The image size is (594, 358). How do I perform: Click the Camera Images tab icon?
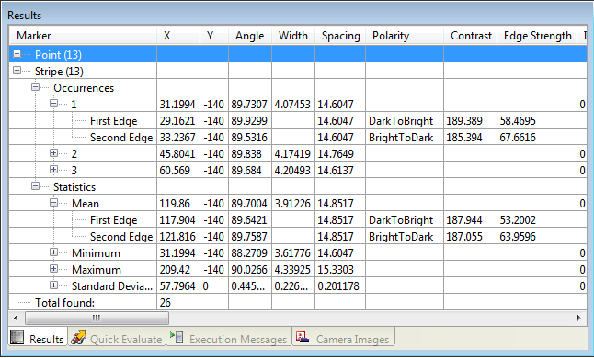pos(303,337)
